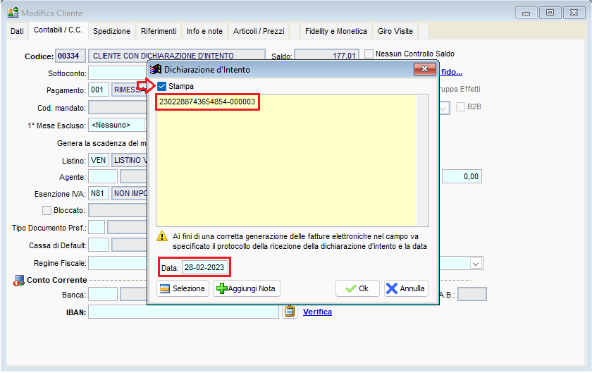Click the Modifica Cliente window icon
Screen dimensions: 592x373
12,13
